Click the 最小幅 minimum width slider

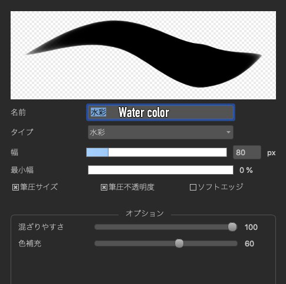coord(160,170)
